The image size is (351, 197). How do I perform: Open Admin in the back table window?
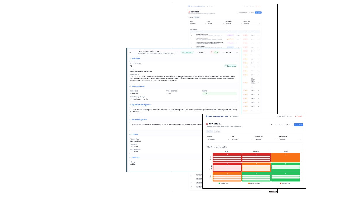click(x=252, y=6)
